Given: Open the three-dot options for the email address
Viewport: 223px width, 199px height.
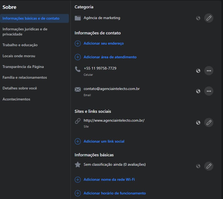Looking at the screenshot, I should click(x=209, y=91).
